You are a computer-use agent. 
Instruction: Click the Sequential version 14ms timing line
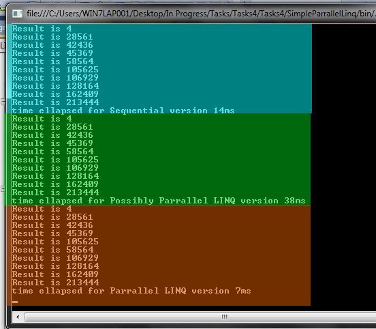coord(123,111)
